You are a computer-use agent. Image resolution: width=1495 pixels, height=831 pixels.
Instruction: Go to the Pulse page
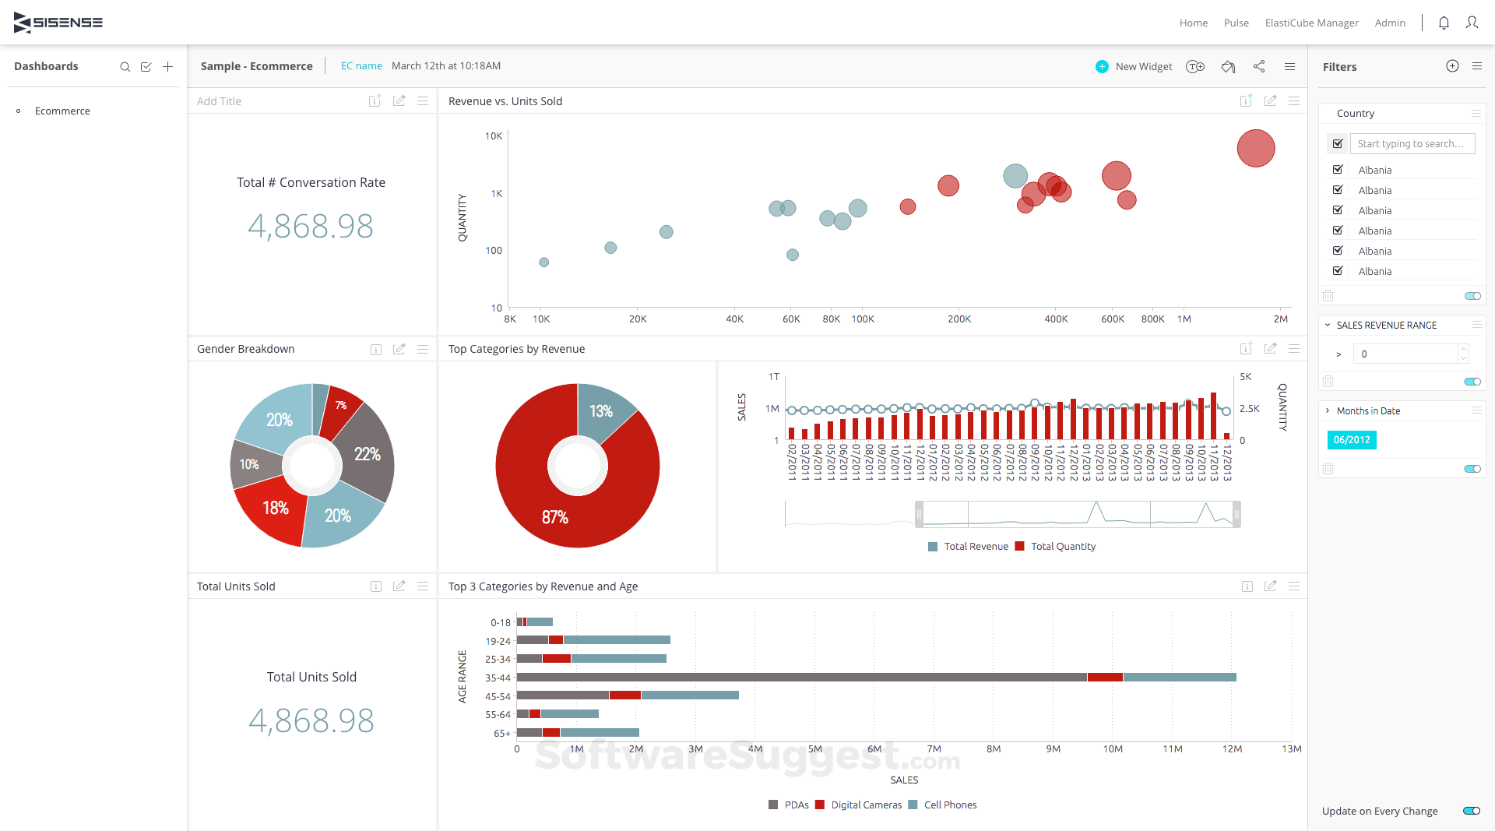pos(1236,23)
